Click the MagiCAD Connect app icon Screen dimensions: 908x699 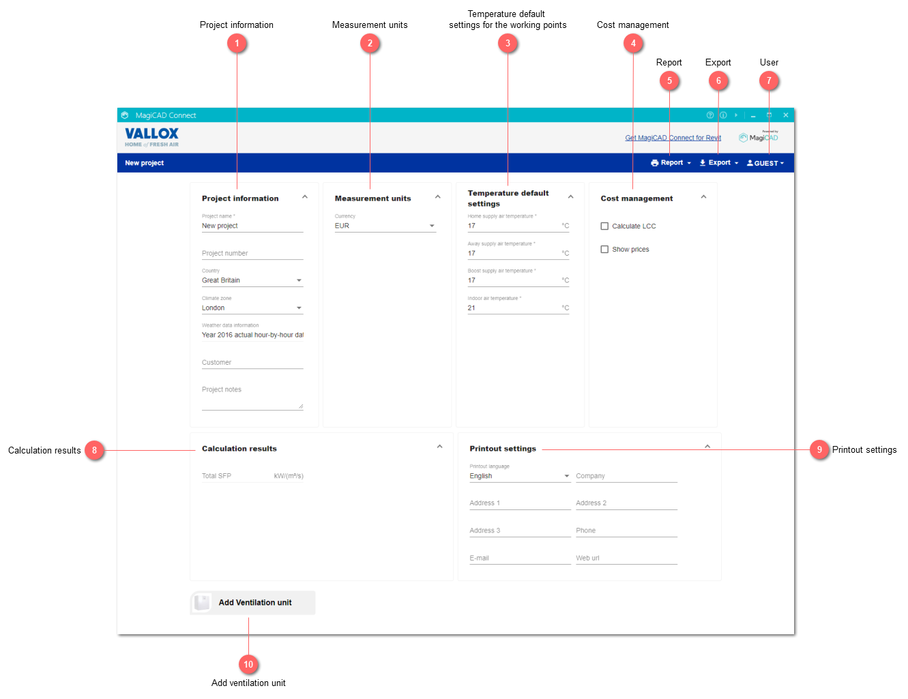pos(125,115)
